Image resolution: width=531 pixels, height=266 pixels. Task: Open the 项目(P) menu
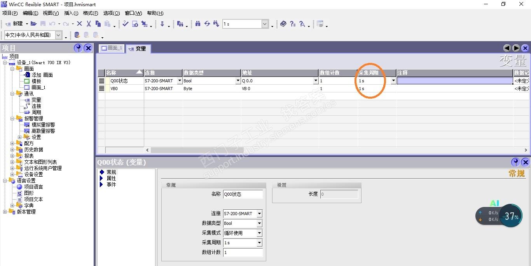pos(10,13)
